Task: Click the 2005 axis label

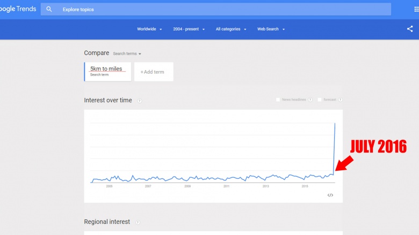Action: click(x=109, y=186)
